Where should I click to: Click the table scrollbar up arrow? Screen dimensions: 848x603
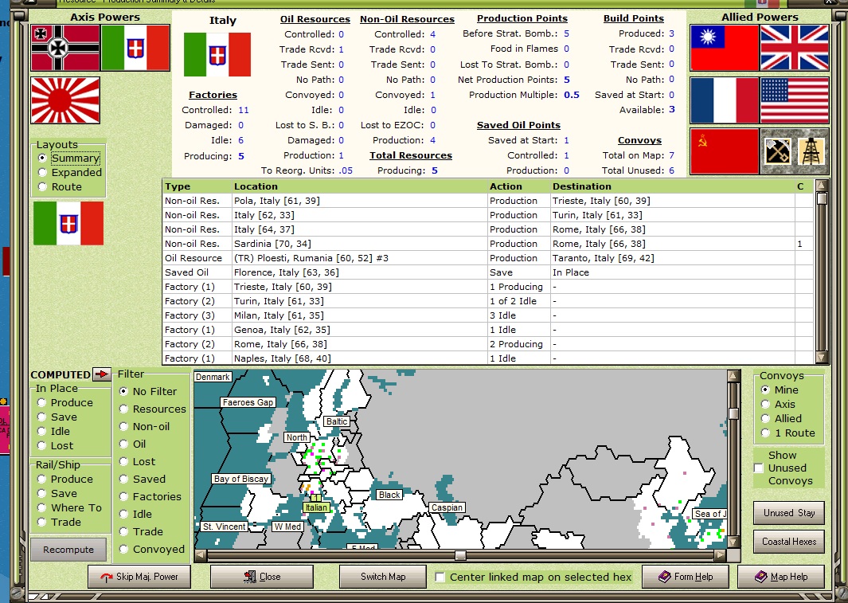(822, 186)
